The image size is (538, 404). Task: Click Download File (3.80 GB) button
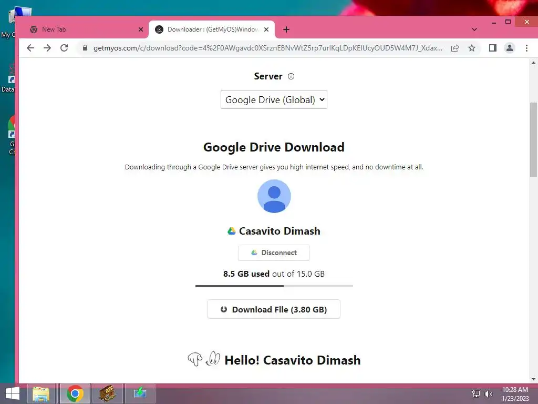point(274,309)
